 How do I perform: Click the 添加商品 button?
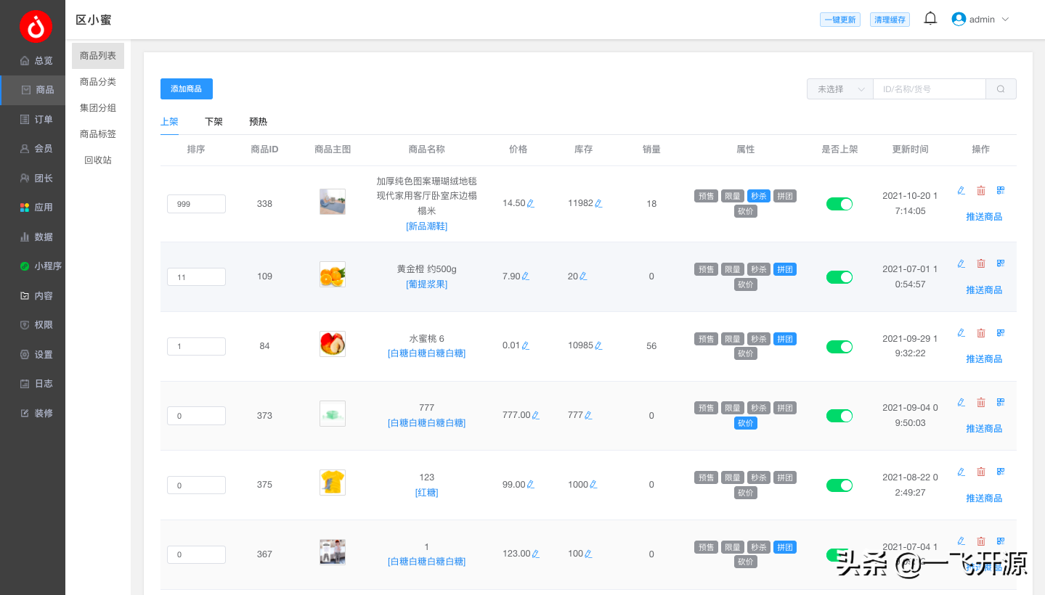(x=187, y=89)
